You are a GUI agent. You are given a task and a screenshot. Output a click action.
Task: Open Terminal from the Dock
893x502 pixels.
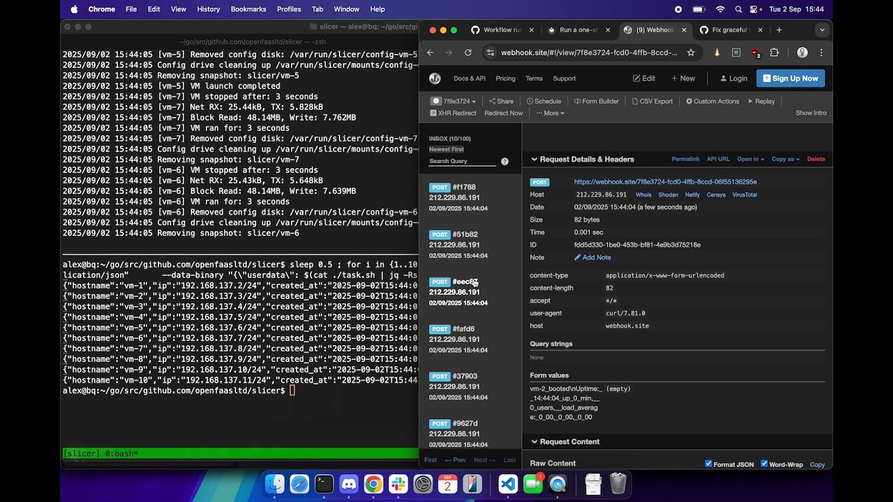(x=324, y=483)
